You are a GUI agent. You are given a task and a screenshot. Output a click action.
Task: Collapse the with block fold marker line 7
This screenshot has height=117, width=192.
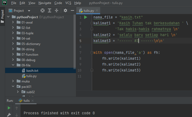92,52
